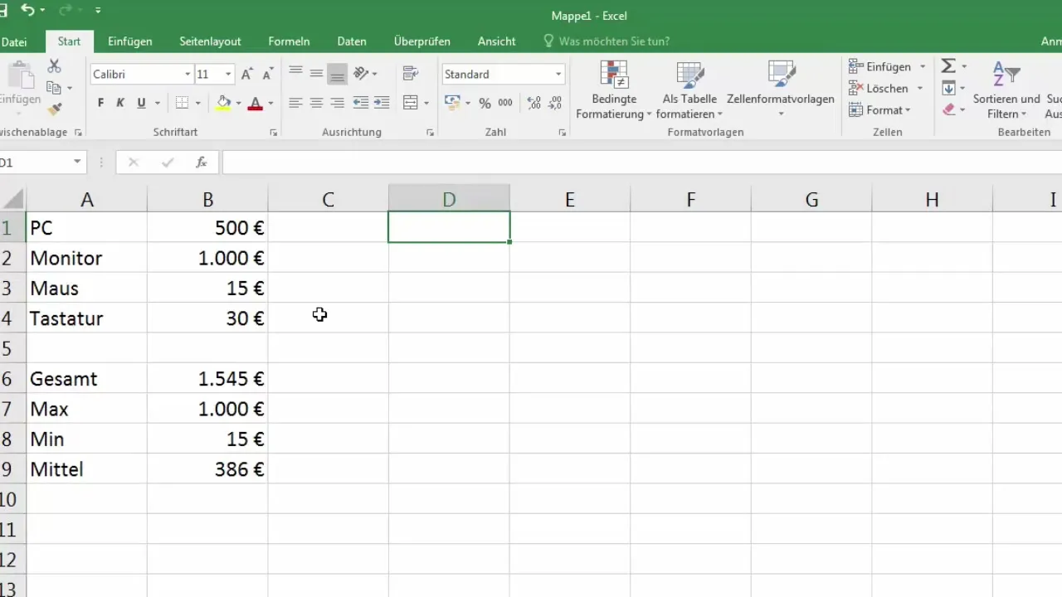Open font size 11 dropdown

(228, 75)
